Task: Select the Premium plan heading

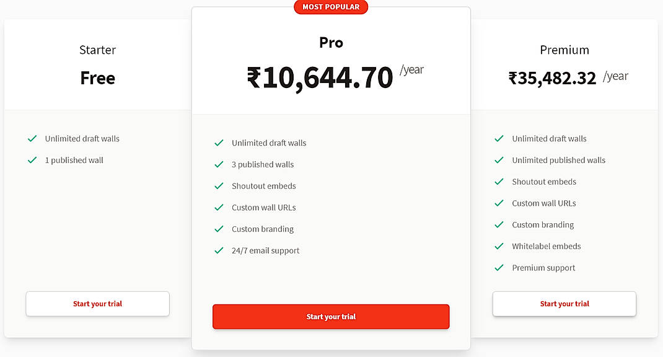Action: (x=564, y=50)
